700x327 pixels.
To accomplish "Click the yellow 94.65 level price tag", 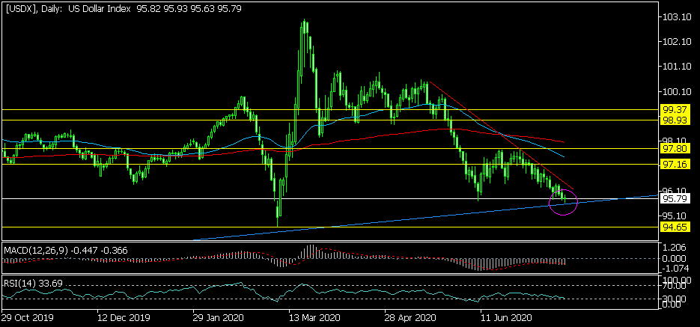I will pyautogui.click(x=675, y=227).
